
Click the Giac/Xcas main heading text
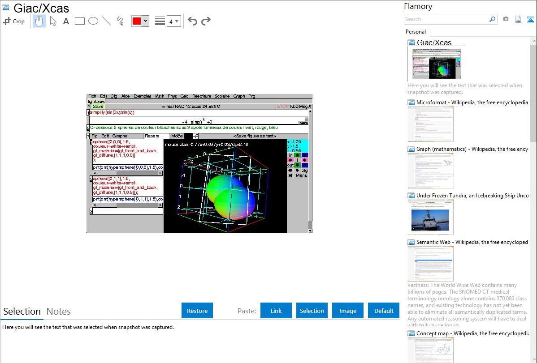tap(41, 8)
